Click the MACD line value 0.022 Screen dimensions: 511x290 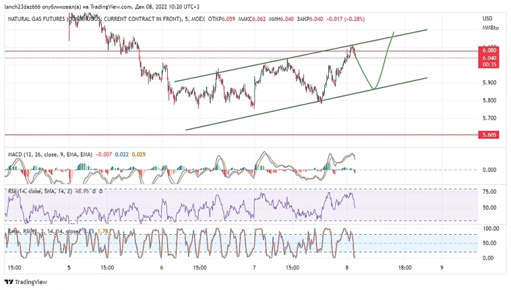point(122,154)
